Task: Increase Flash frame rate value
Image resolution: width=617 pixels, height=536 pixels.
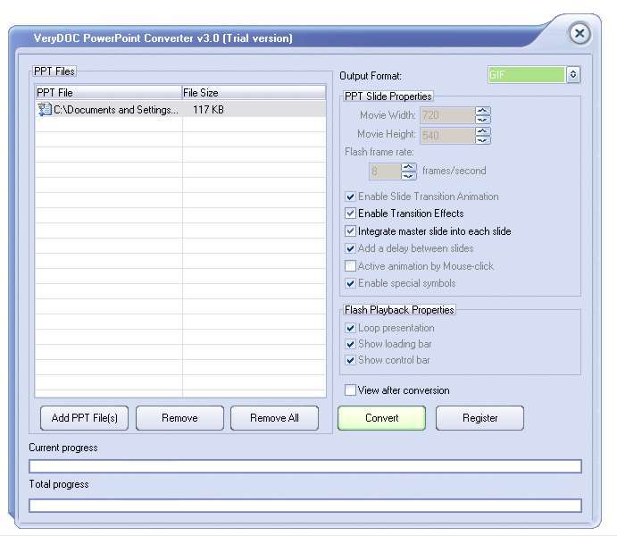Action: click(x=409, y=166)
